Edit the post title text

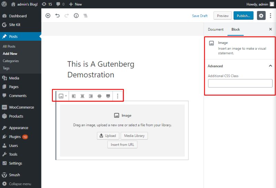pyautogui.click(x=101, y=69)
